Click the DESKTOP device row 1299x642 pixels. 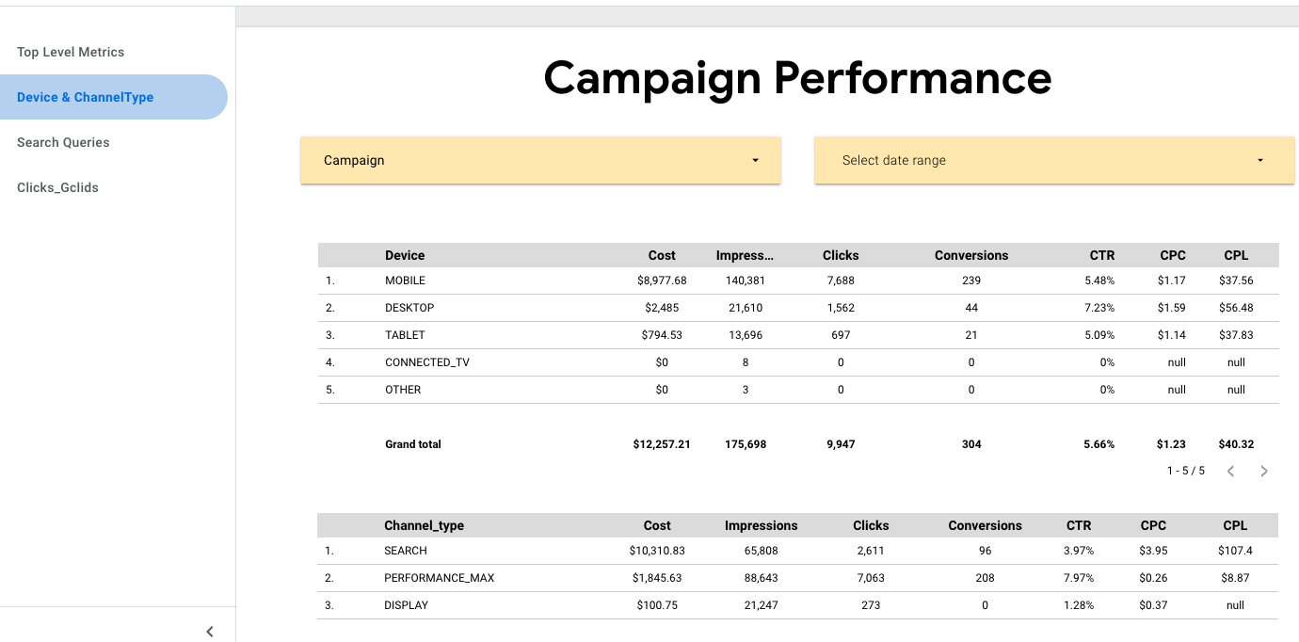(409, 308)
